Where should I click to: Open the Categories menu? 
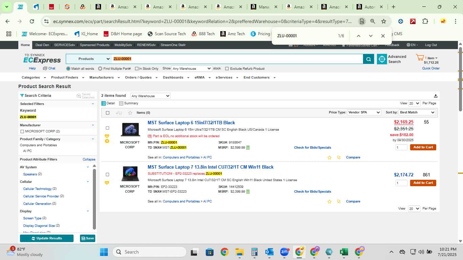(33, 78)
